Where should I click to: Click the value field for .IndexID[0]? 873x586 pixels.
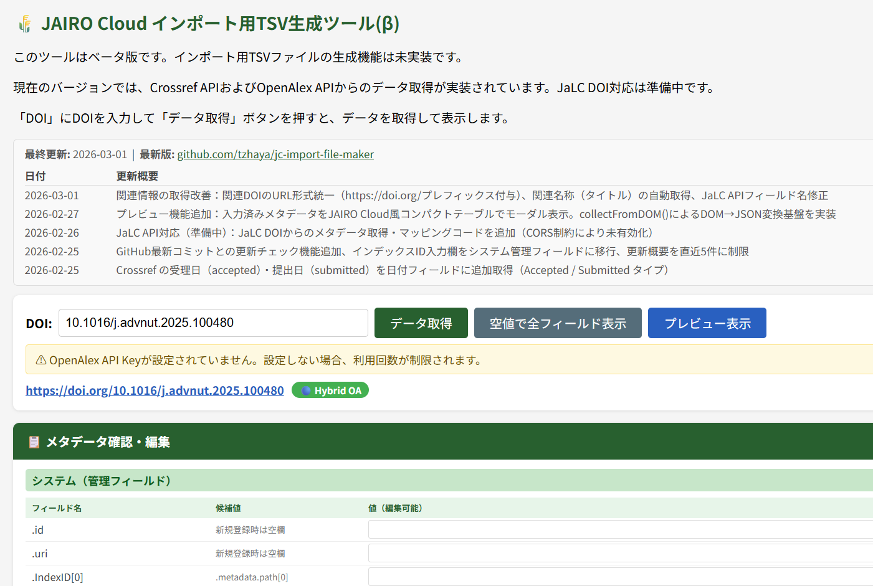pyautogui.click(x=621, y=577)
